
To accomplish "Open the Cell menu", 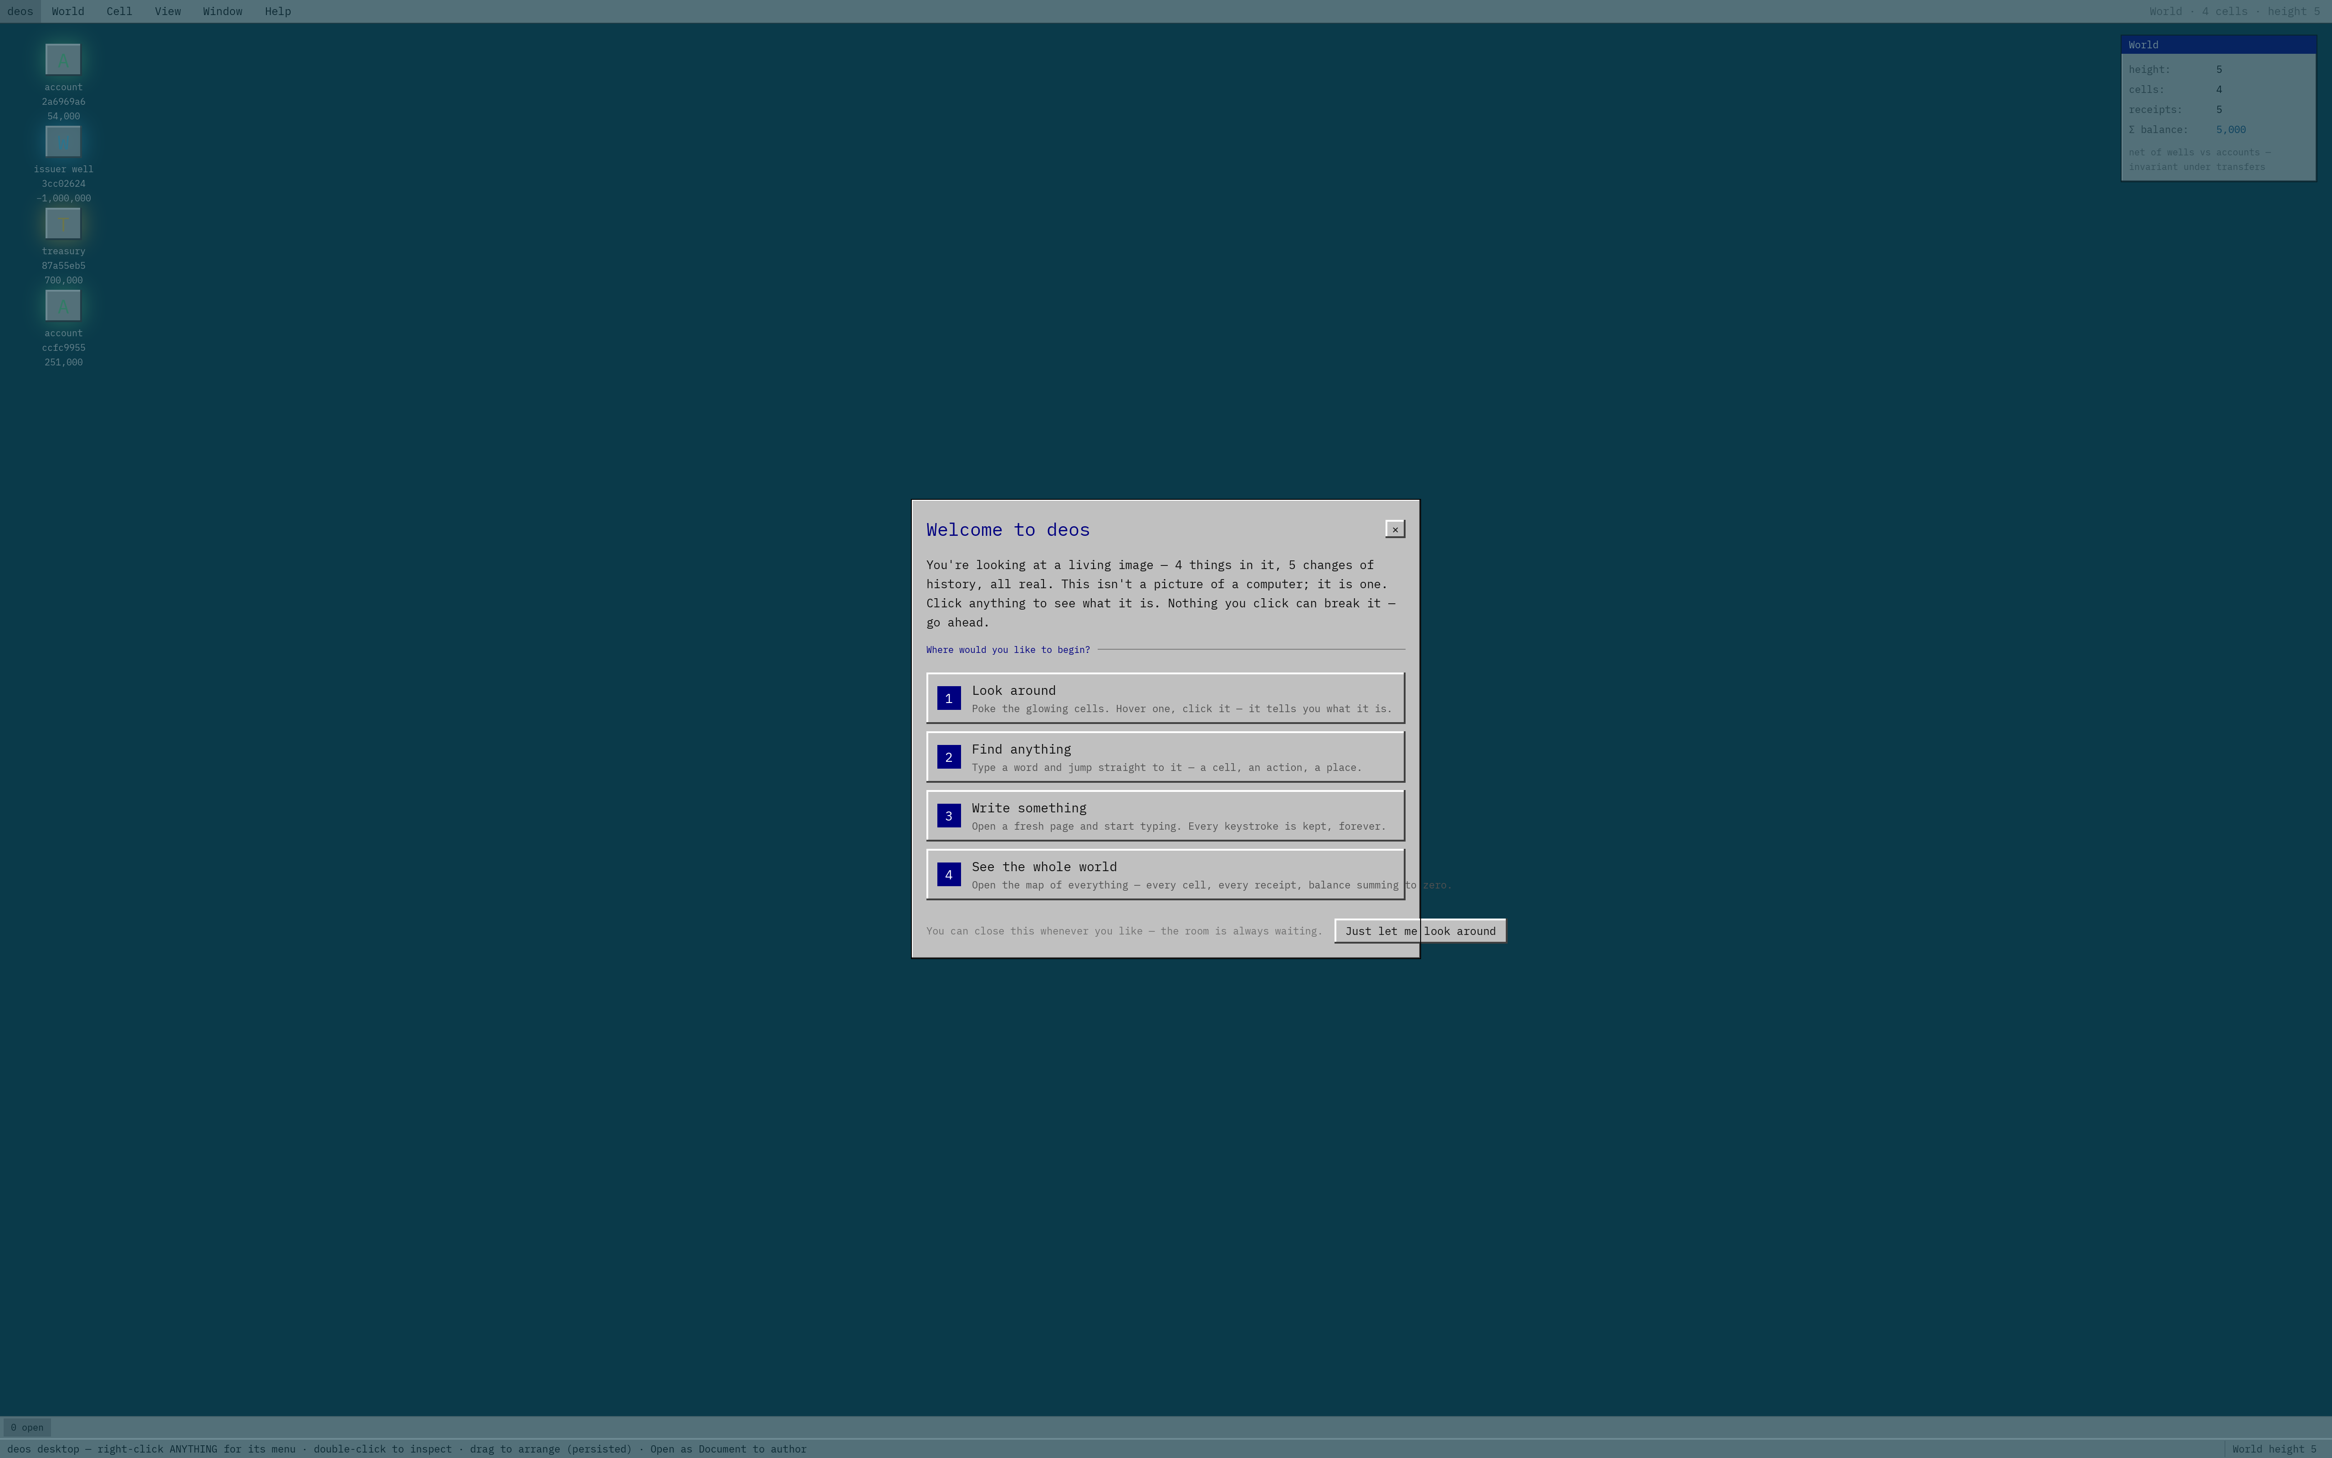I will coord(119,11).
